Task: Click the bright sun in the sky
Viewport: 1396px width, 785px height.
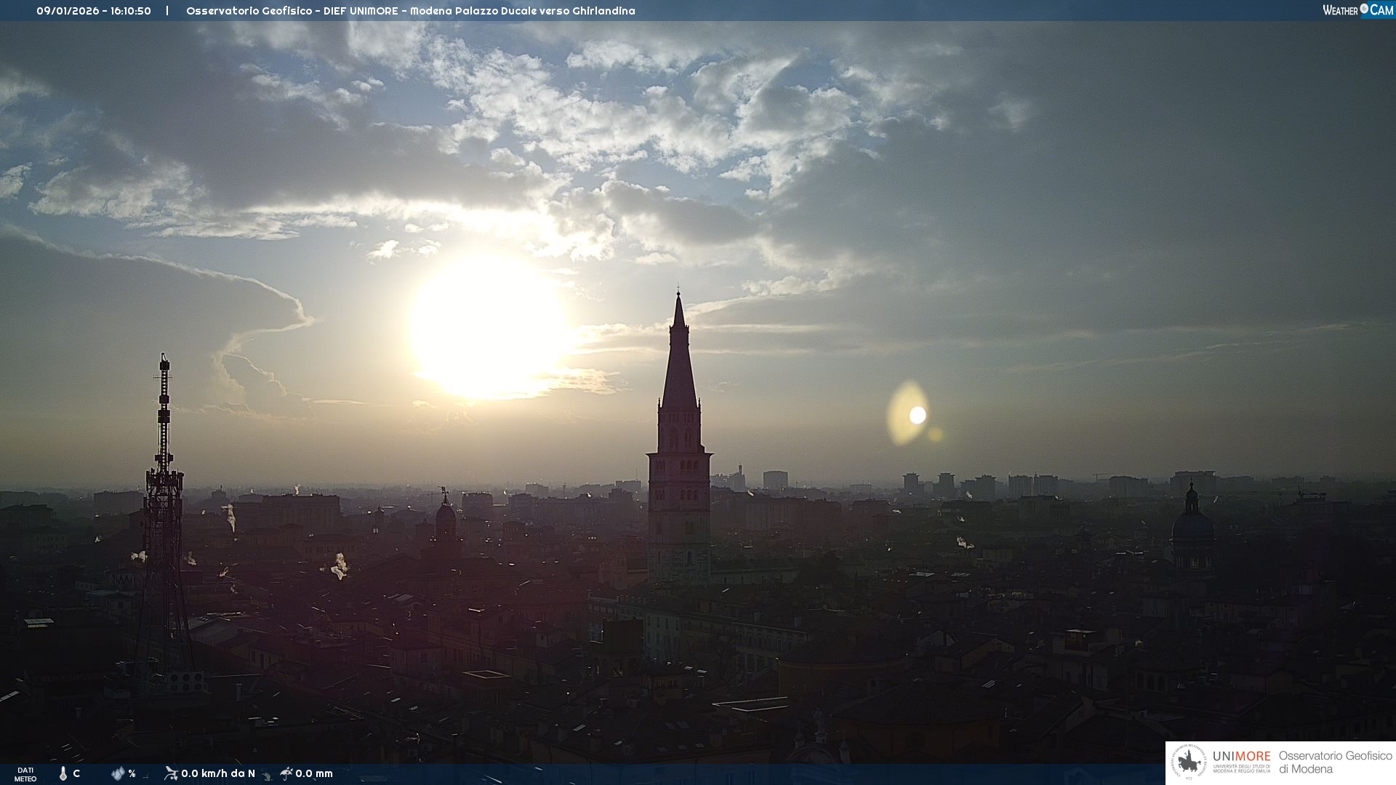Action: 487,327
